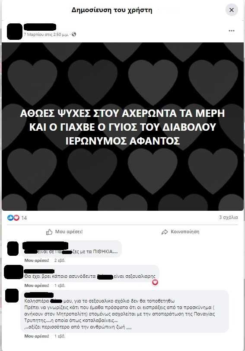Like the third comment about Μητροπολίτη
Viewport: 245px width, 351px height.
point(37,336)
